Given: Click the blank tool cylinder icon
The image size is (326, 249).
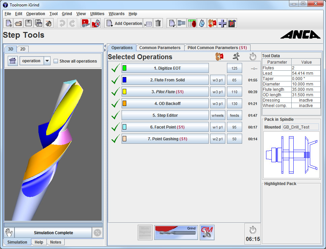Looking at the screenshot, I should [x=182, y=23].
